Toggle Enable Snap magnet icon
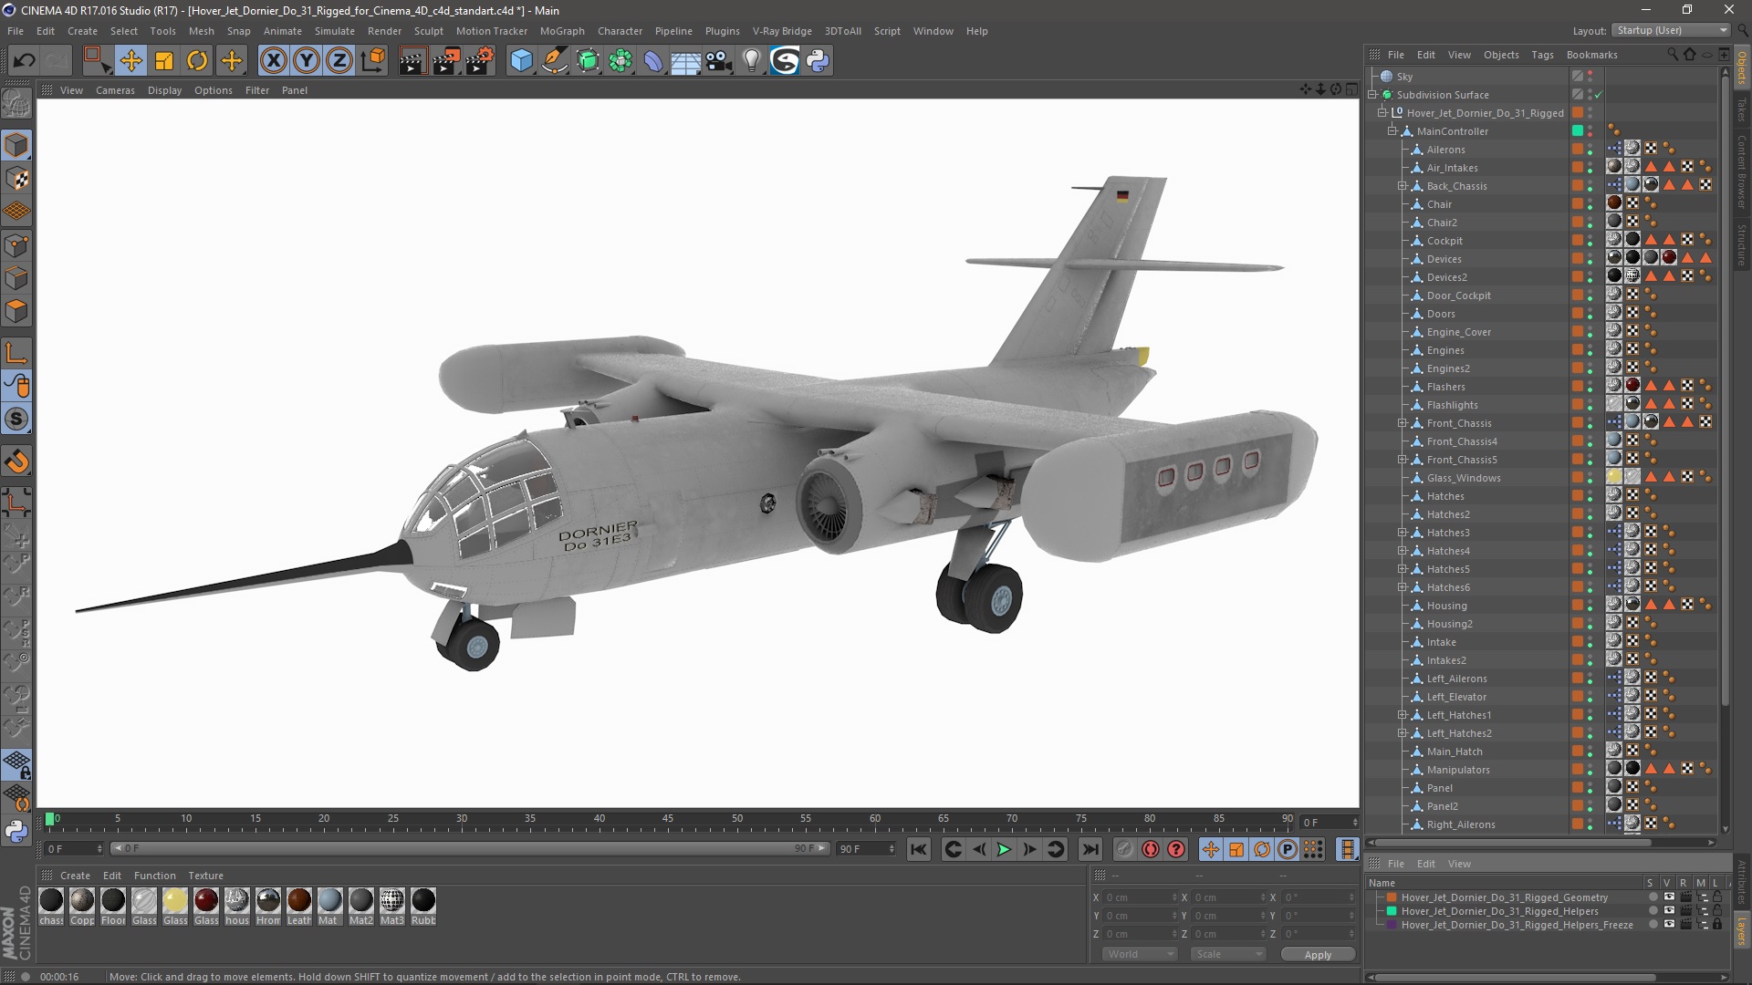The image size is (1752, 985). [x=16, y=461]
